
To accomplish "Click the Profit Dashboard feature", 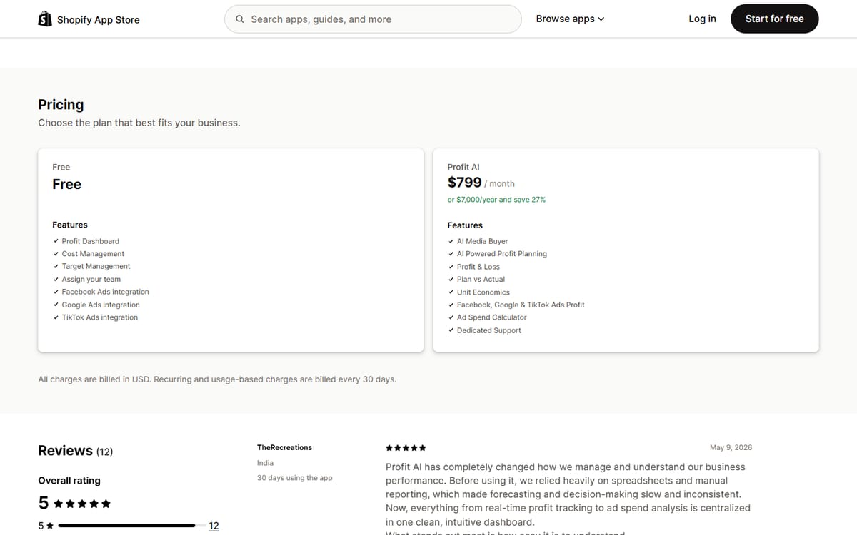I will 90,241.
